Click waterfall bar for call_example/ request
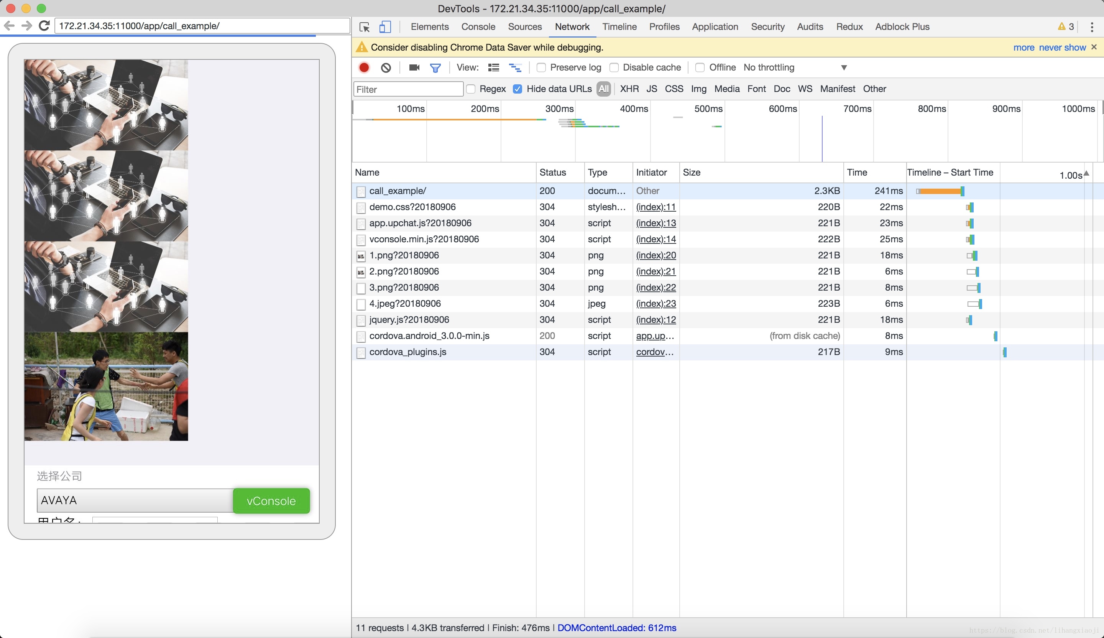The width and height of the screenshot is (1104, 638). [940, 191]
